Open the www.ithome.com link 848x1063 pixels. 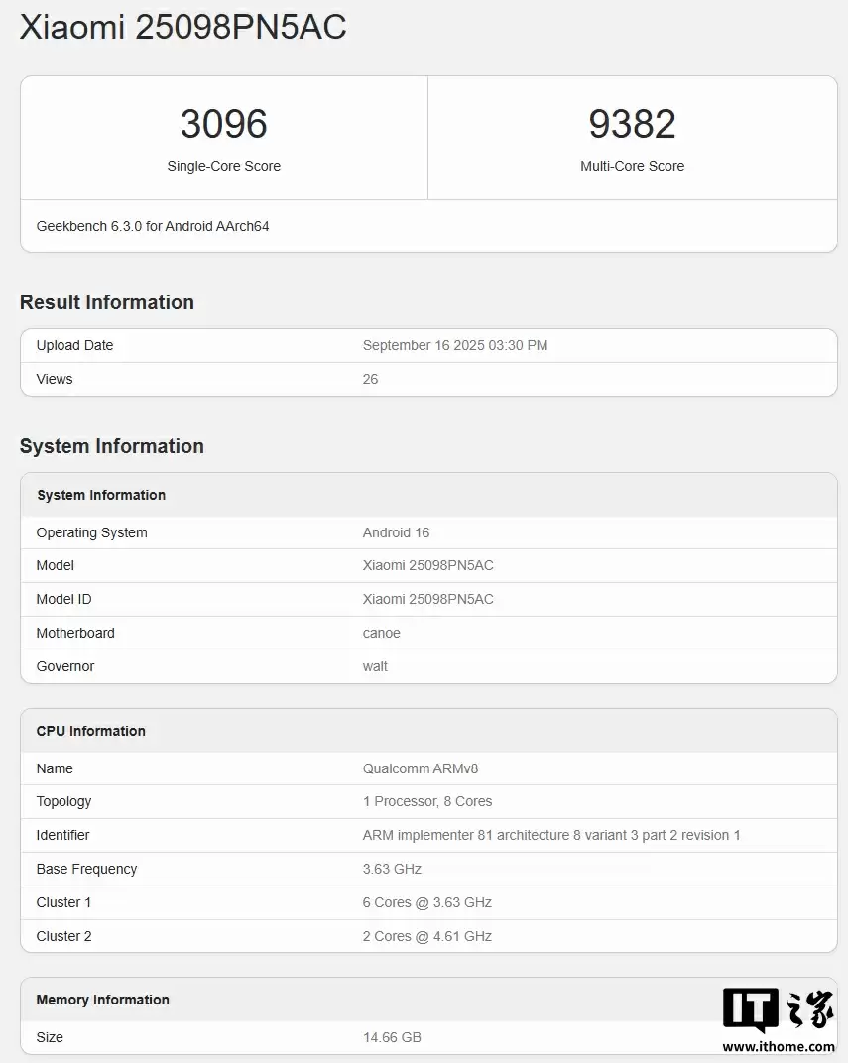point(780,1046)
